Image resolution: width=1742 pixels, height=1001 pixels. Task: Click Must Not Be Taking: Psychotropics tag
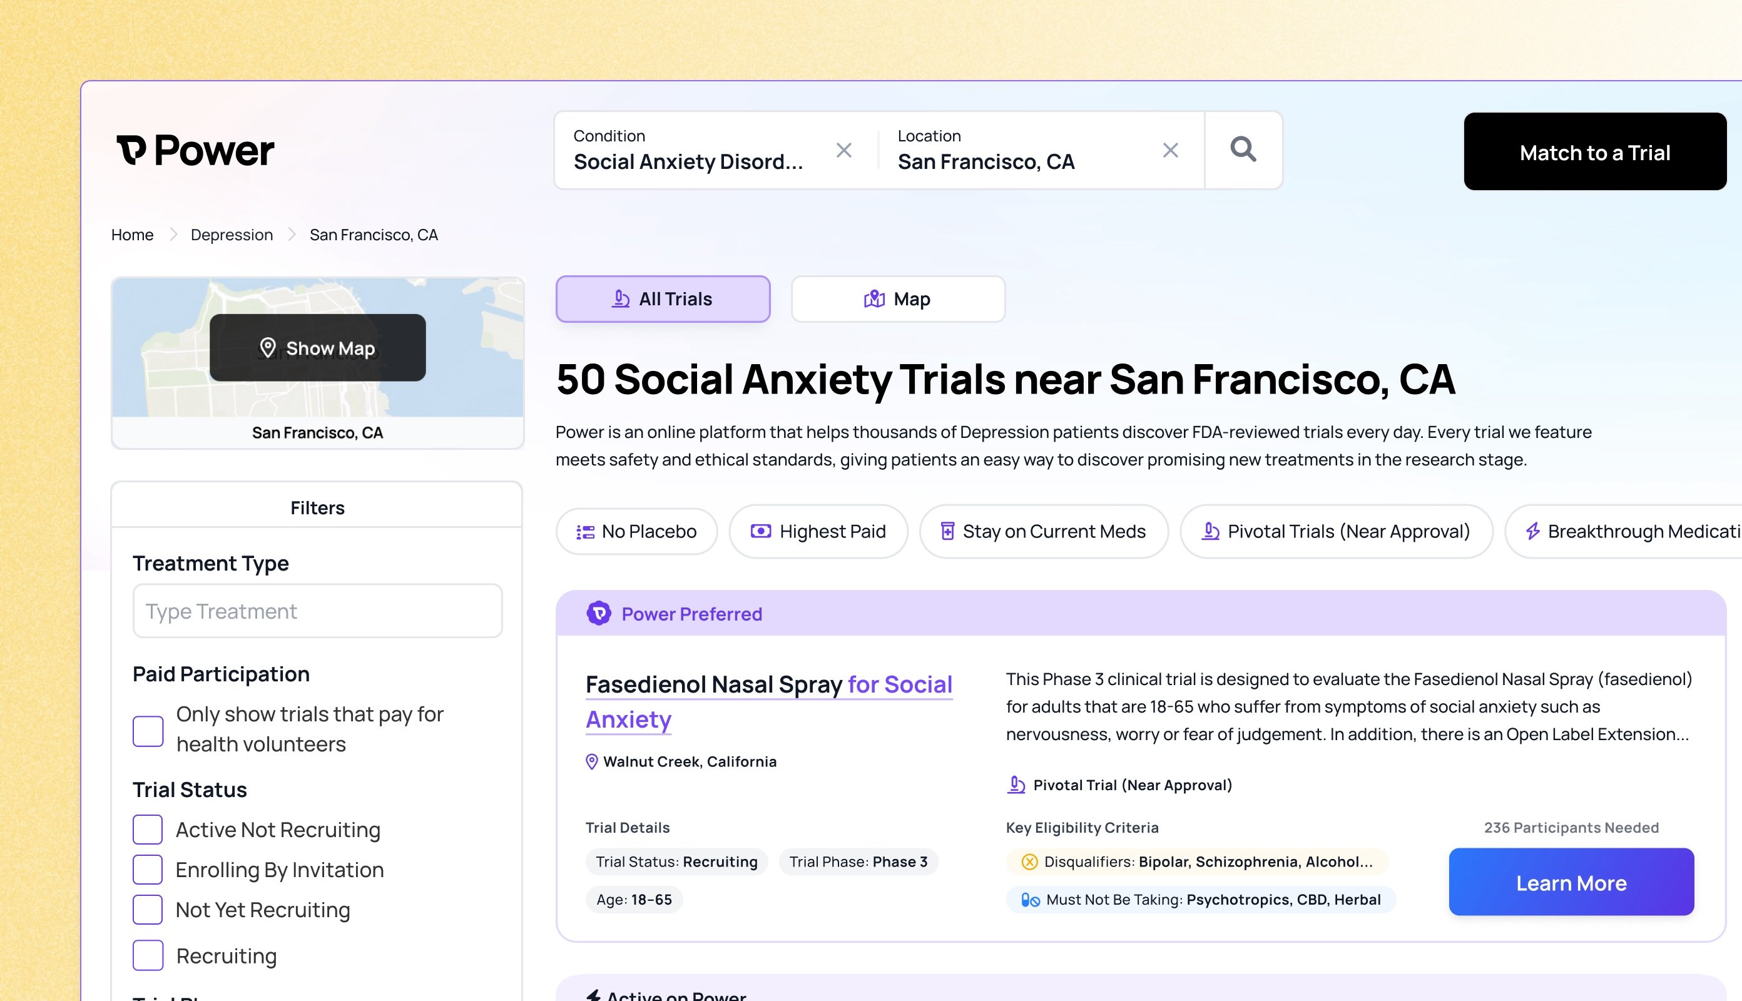[1200, 899]
